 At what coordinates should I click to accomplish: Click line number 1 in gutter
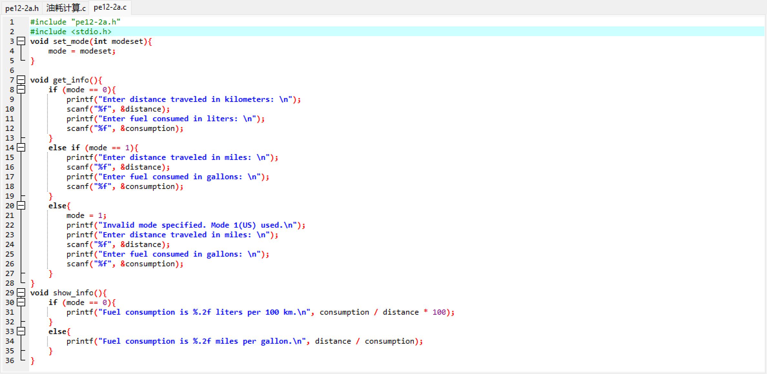(12, 22)
